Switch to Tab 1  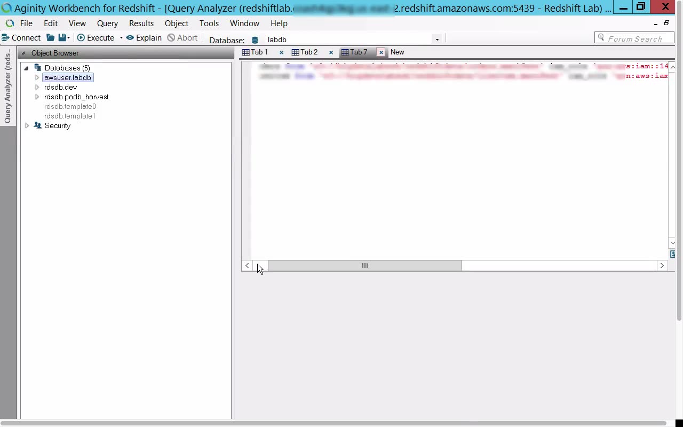click(259, 52)
